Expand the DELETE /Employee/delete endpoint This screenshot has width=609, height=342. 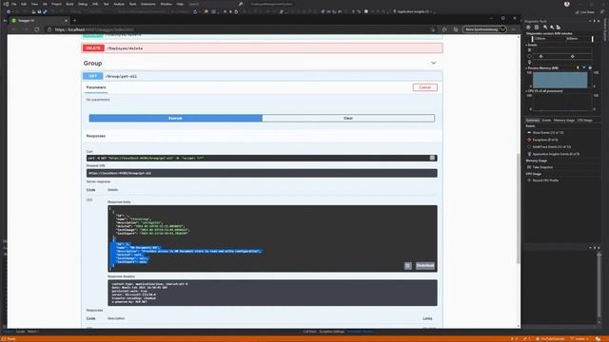[262, 48]
